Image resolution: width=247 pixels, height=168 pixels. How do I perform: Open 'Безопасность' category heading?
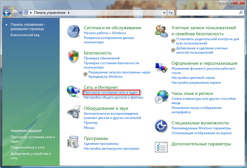(98, 53)
